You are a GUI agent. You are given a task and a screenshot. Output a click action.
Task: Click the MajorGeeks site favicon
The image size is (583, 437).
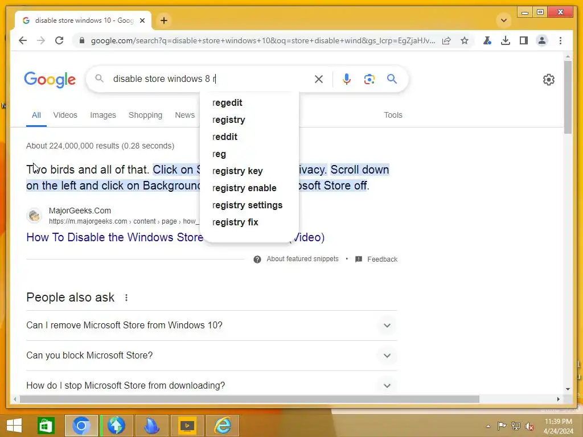(x=34, y=216)
